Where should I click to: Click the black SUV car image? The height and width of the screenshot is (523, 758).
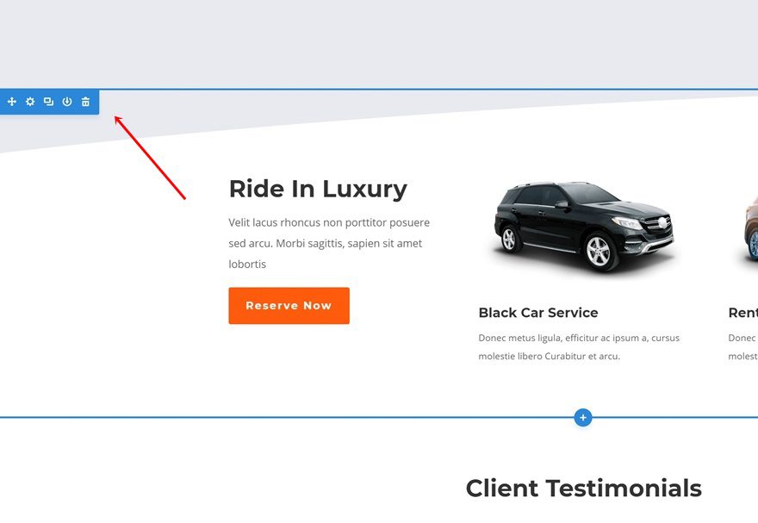point(583,227)
